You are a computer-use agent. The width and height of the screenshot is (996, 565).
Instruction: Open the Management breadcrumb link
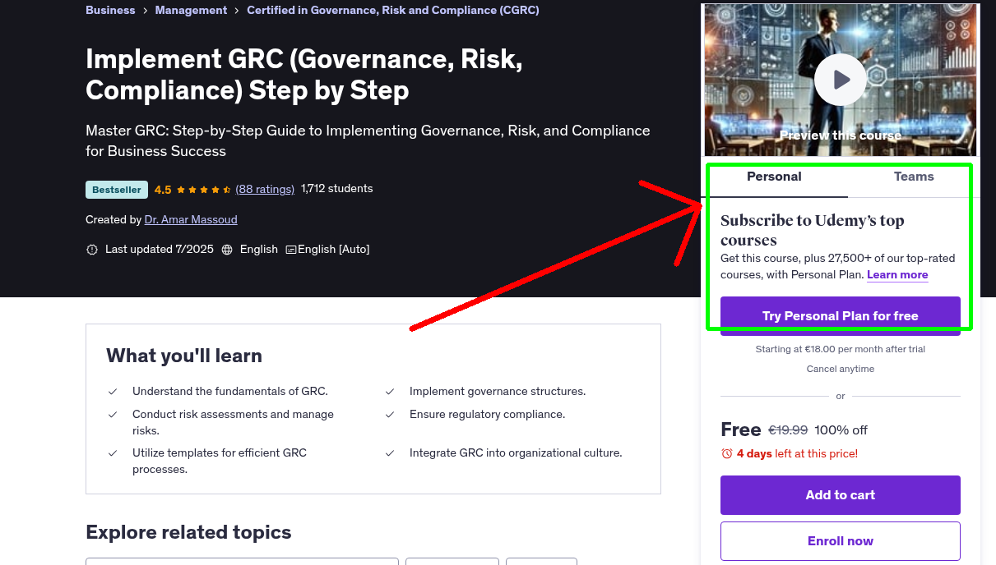pos(191,11)
